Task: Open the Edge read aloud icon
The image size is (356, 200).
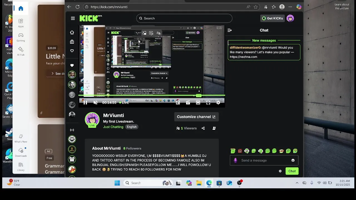Action: tap(248, 7)
